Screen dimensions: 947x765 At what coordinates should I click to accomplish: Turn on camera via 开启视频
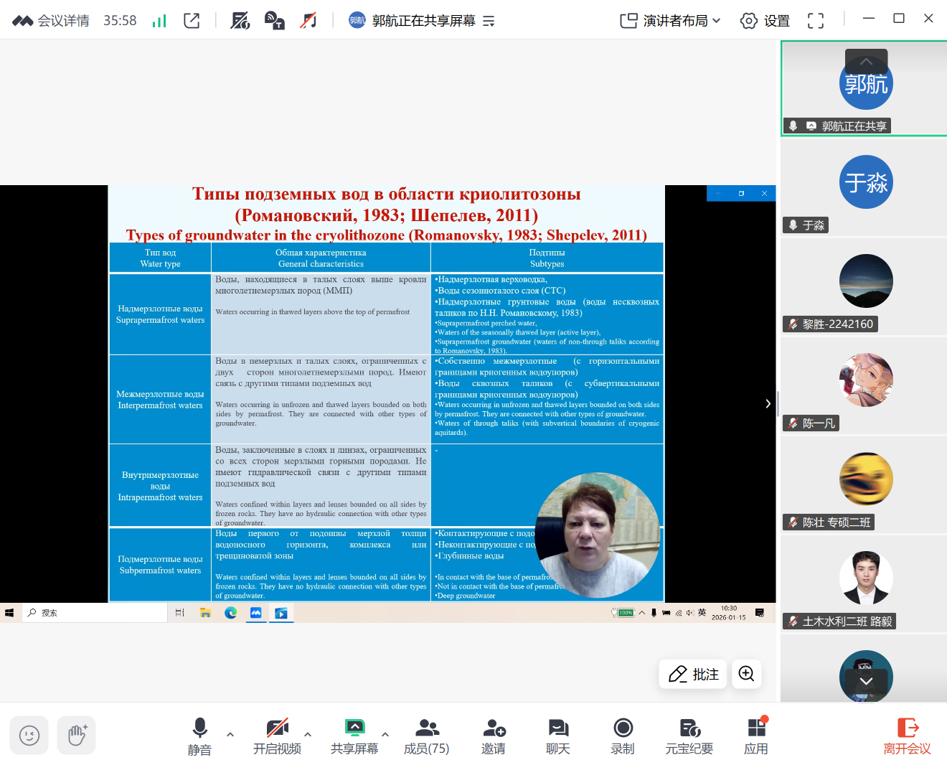277,736
